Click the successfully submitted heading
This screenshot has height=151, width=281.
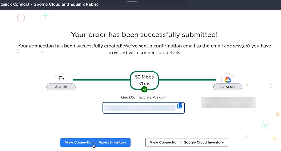[x=144, y=34]
